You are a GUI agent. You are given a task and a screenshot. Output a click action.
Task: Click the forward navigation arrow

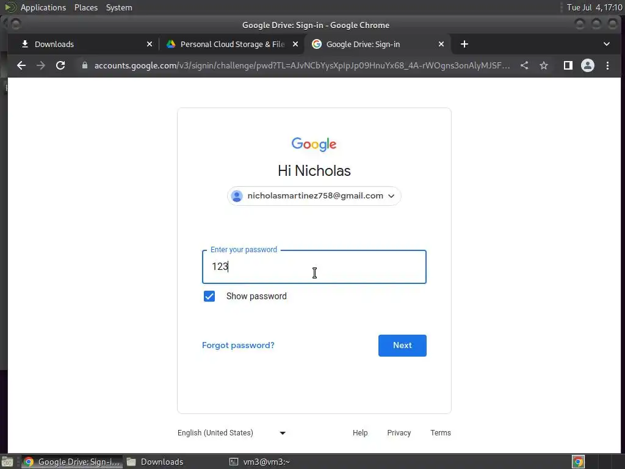41,65
